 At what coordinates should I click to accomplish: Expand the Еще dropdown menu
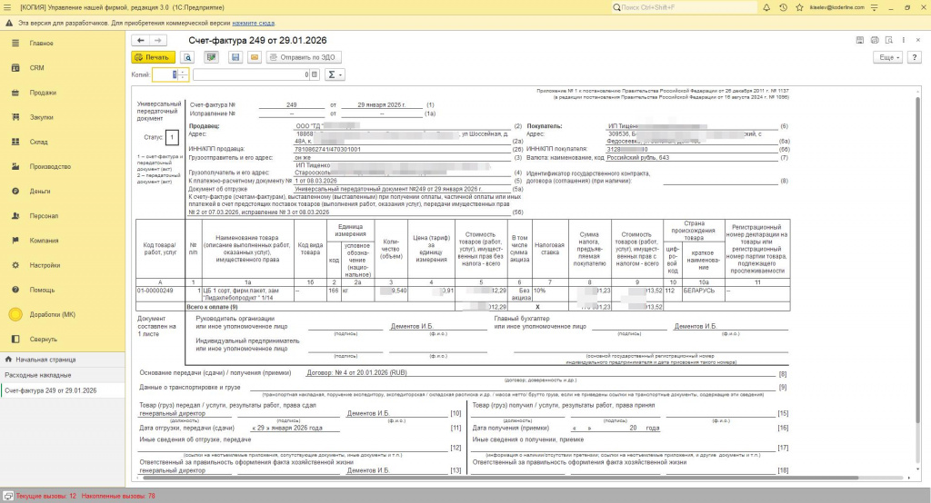click(x=888, y=57)
